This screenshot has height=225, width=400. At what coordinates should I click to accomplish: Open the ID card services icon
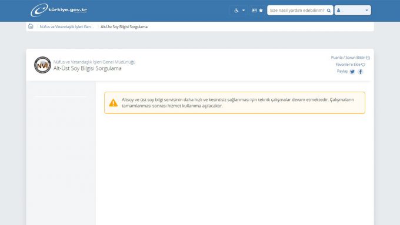click(254, 11)
